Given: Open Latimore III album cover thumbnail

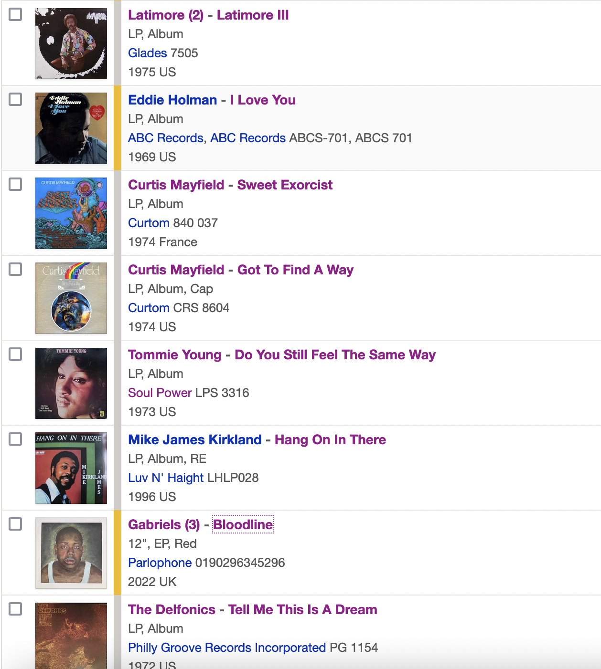Looking at the screenshot, I should click(71, 43).
